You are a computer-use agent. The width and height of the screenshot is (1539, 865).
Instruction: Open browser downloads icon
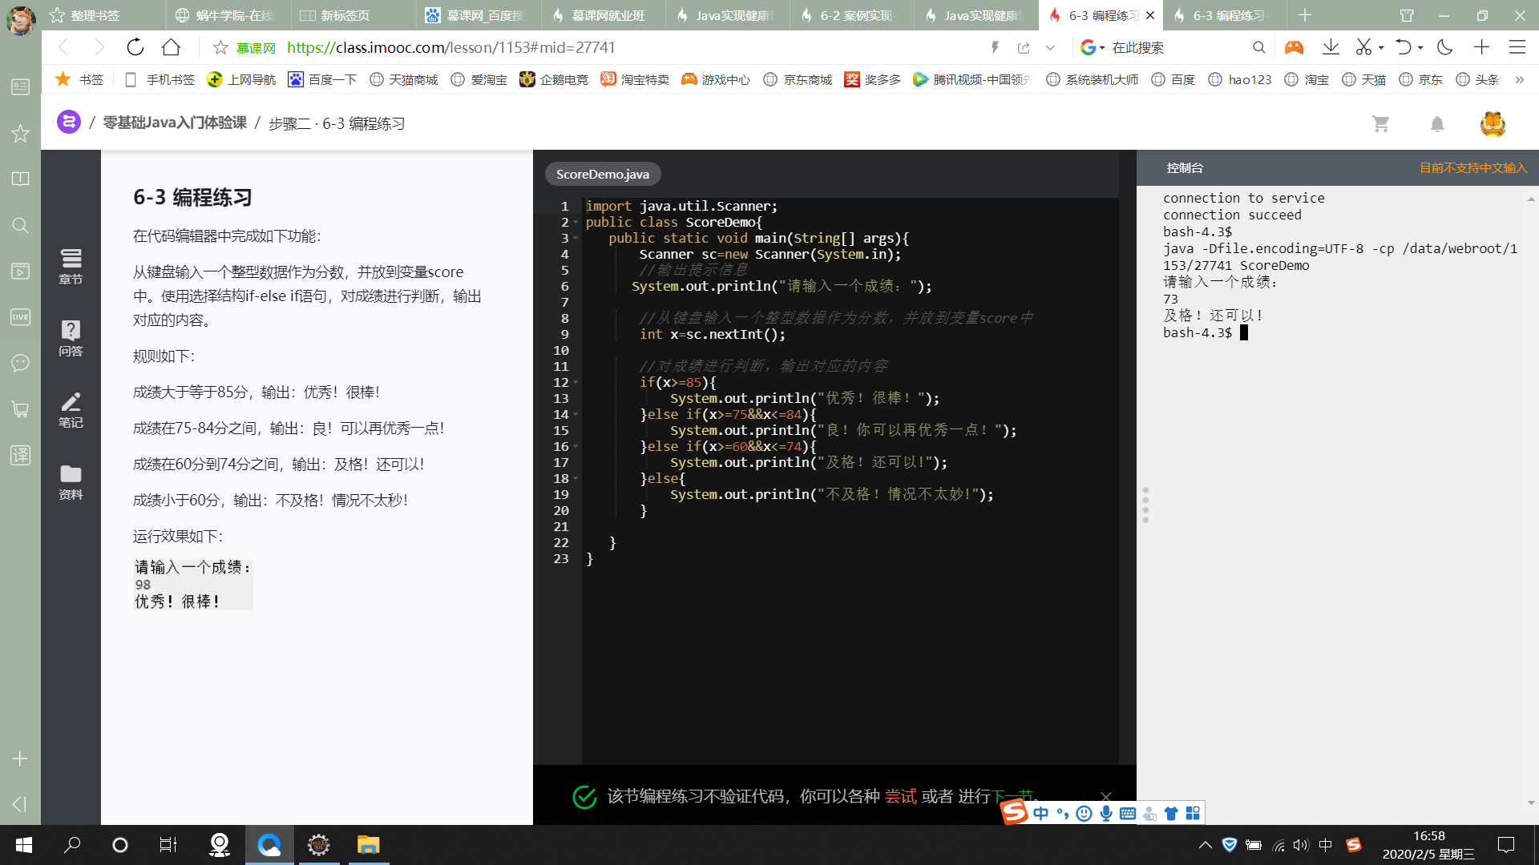pos(1331,47)
